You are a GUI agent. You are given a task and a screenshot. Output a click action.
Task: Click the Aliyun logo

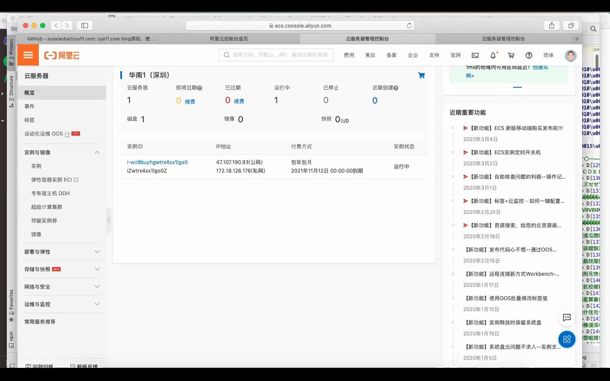[x=62, y=55]
